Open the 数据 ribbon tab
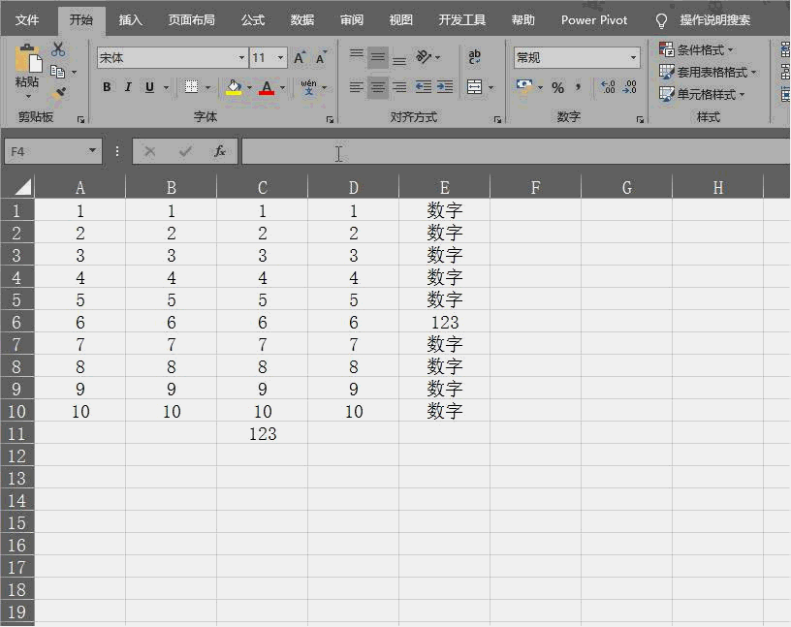The image size is (791, 627). click(301, 19)
